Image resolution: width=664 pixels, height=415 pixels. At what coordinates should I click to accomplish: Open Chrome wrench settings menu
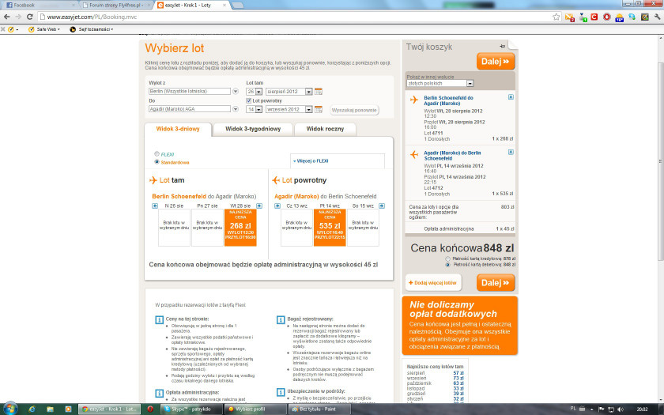point(657,17)
